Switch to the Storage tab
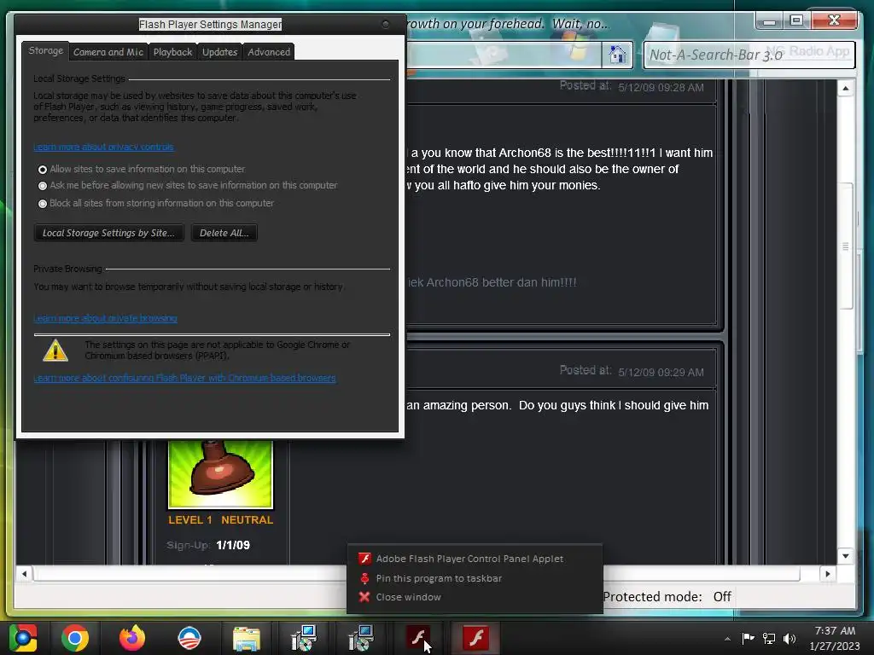 (x=46, y=50)
